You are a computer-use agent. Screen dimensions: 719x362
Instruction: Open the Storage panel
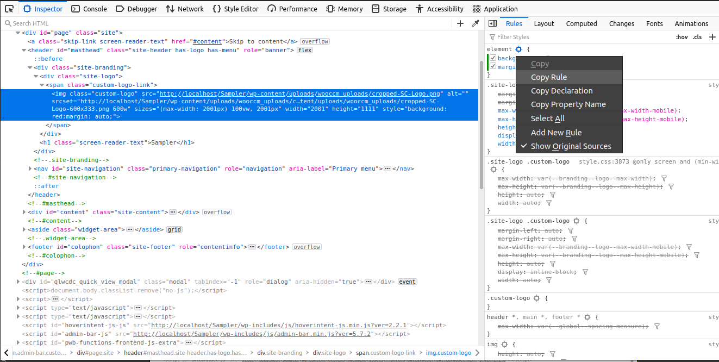point(389,9)
